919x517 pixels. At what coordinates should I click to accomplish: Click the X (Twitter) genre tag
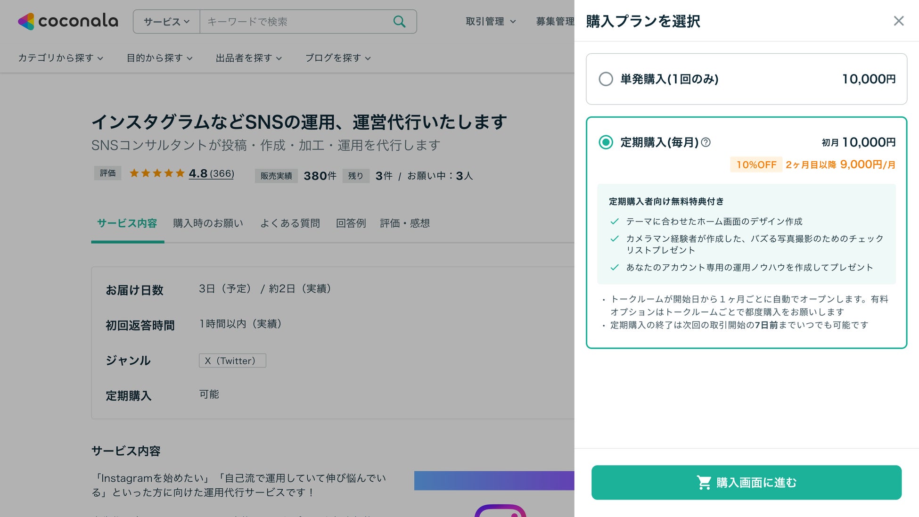tap(232, 361)
